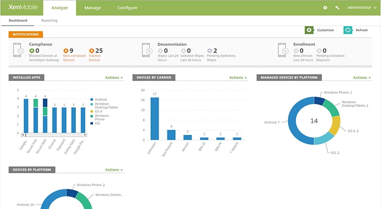Open Actions menu for Managed Devices by Platform

(x=362, y=78)
